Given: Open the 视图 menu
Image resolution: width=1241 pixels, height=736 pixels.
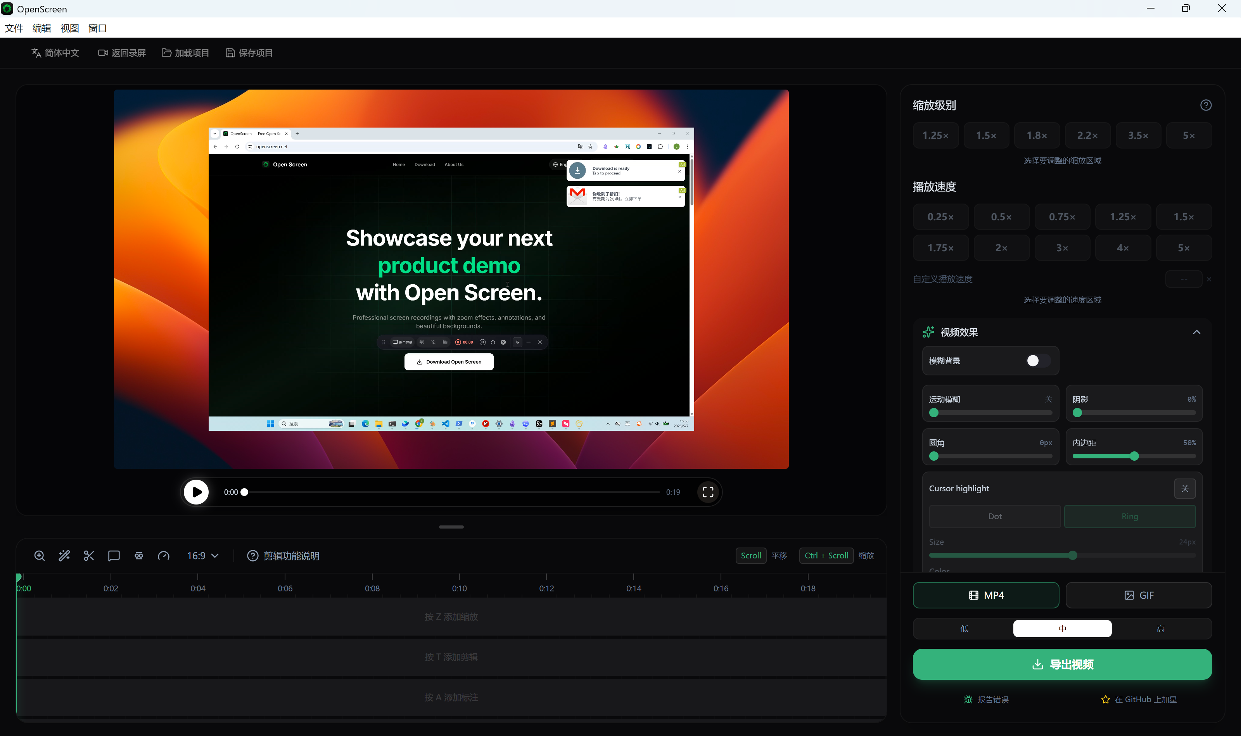Looking at the screenshot, I should 69,28.
